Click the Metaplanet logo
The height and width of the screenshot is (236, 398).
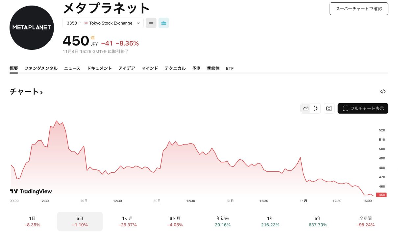point(32,28)
